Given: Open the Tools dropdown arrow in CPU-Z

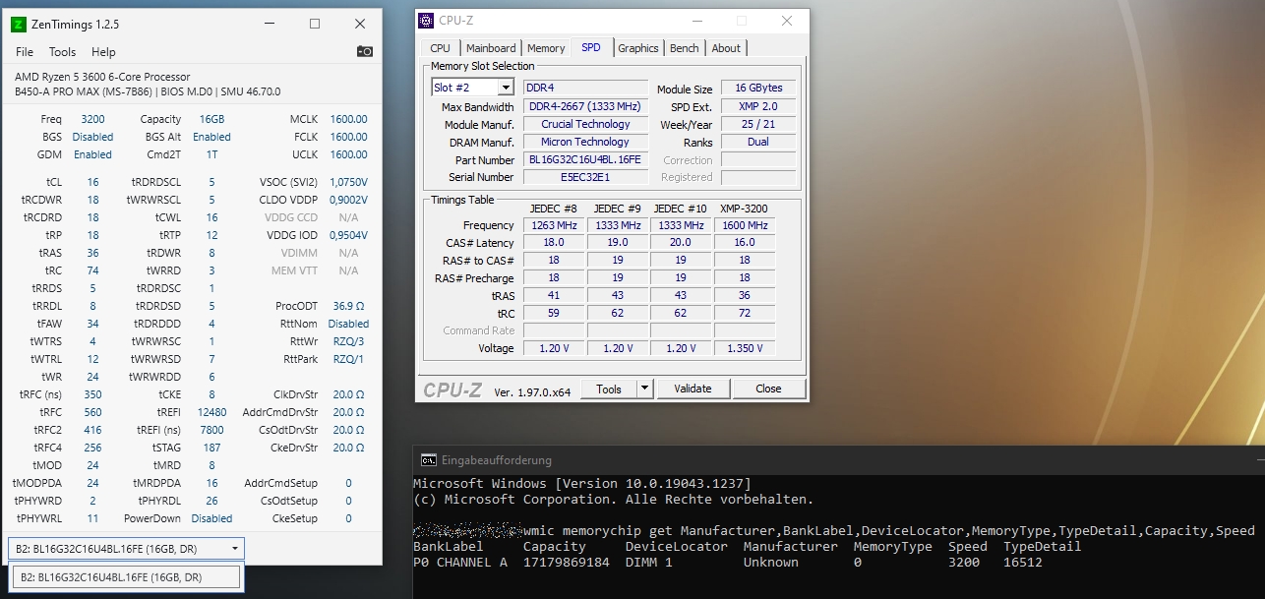Looking at the screenshot, I should click(645, 389).
